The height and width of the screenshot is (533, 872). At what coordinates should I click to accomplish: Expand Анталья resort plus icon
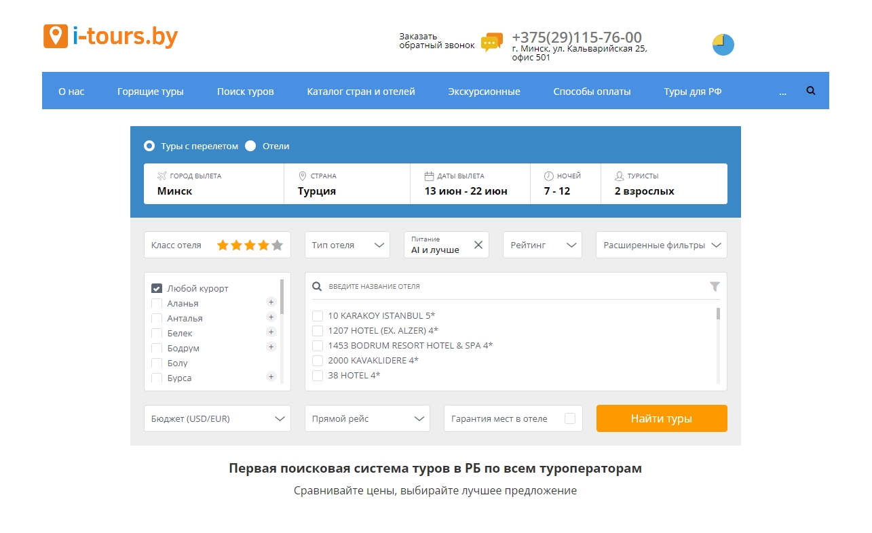(x=271, y=317)
